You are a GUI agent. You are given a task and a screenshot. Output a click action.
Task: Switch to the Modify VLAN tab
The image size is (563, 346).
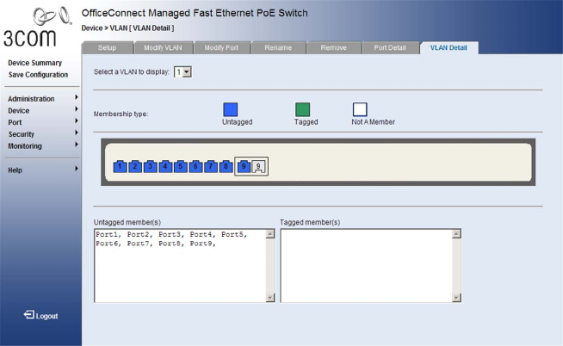click(163, 47)
